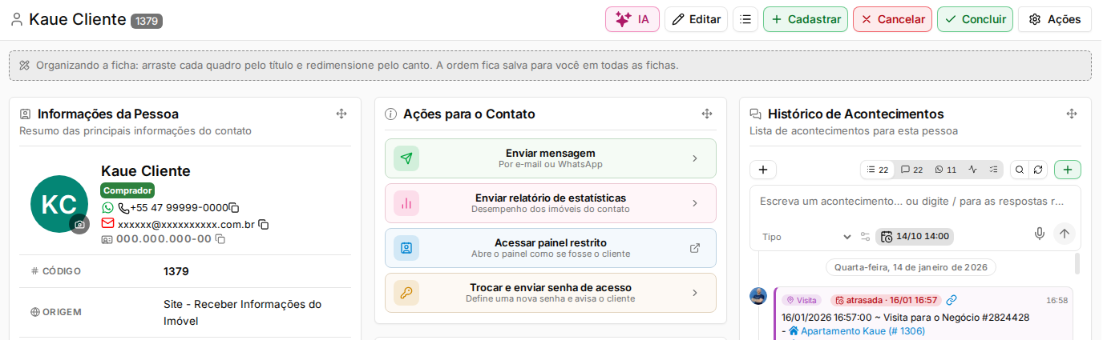Screen dimensions: 1103x340
Task: Click the KC avatar circle
Action: tap(59, 204)
